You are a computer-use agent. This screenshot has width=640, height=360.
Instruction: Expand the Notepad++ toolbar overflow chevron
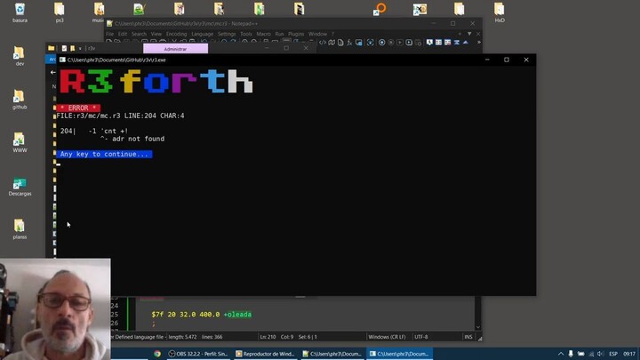(479, 43)
